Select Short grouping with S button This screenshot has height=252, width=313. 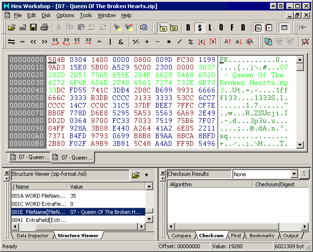pos(199,28)
